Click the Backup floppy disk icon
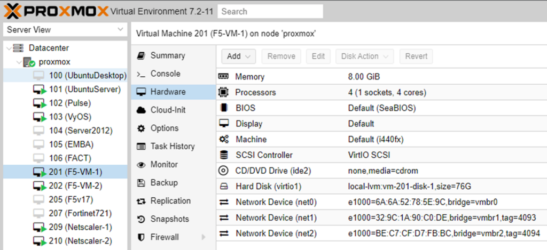This screenshot has height=250, width=547. click(141, 183)
